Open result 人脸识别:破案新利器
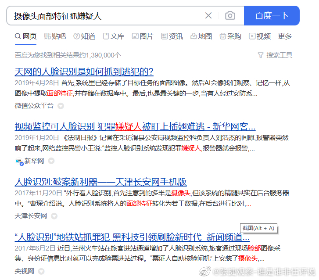319x280 pixels. (101, 182)
